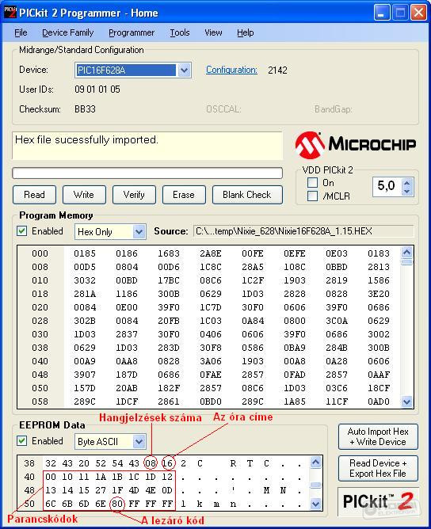Click the Checksum value BB33
Viewport: 431px width, 529px height.
click(x=85, y=109)
